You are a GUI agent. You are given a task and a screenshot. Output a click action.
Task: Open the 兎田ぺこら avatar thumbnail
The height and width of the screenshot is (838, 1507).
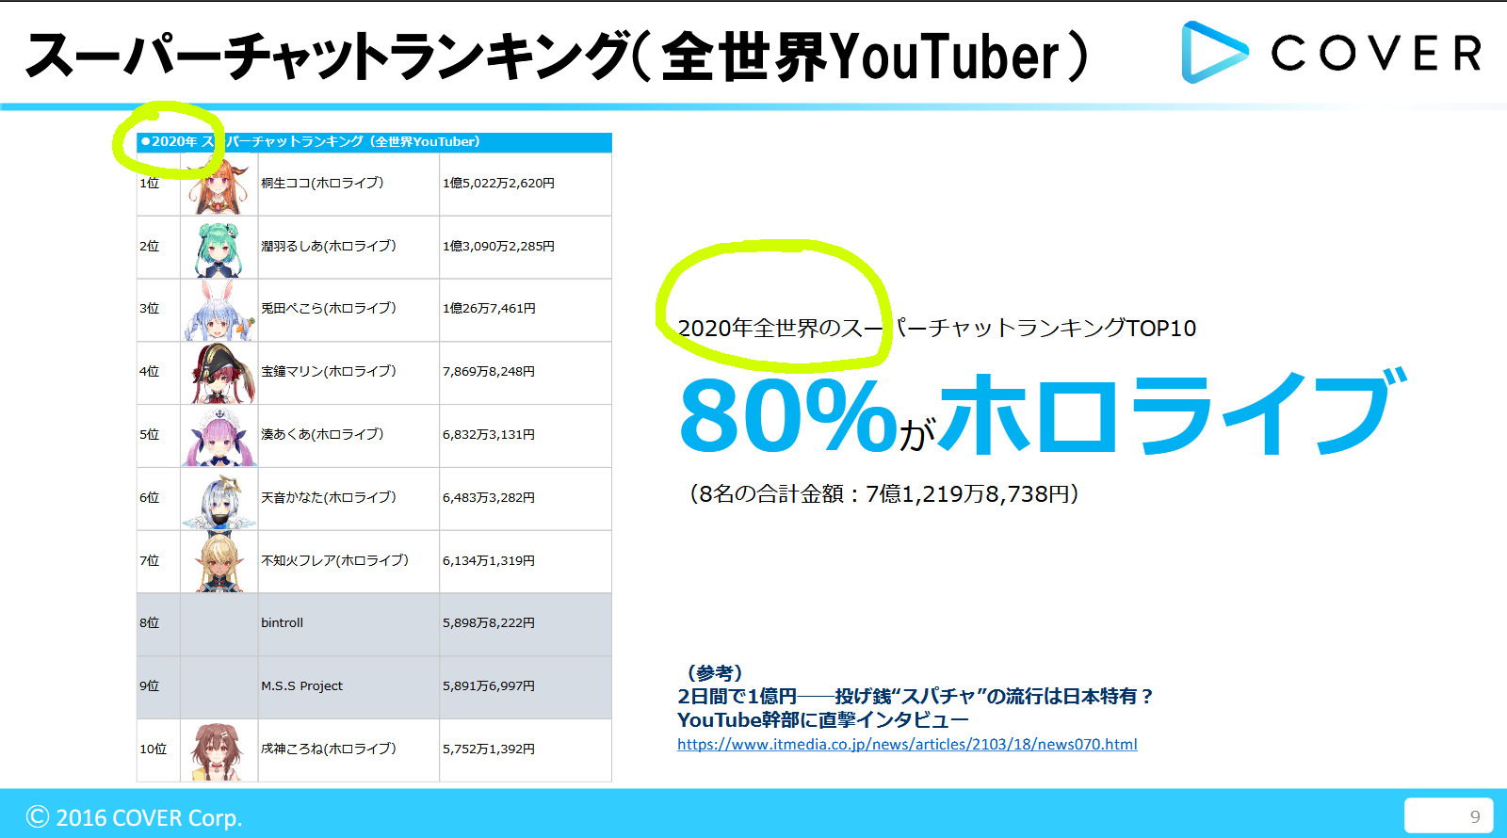tap(220, 311)
